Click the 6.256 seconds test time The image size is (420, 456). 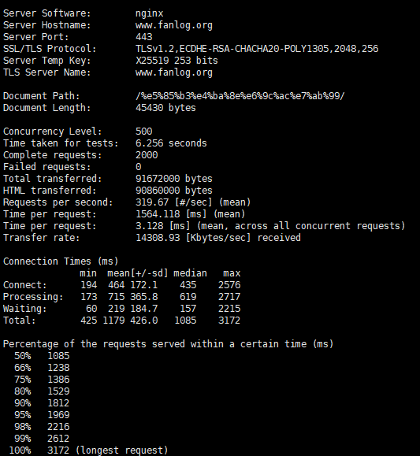[171, 143]
